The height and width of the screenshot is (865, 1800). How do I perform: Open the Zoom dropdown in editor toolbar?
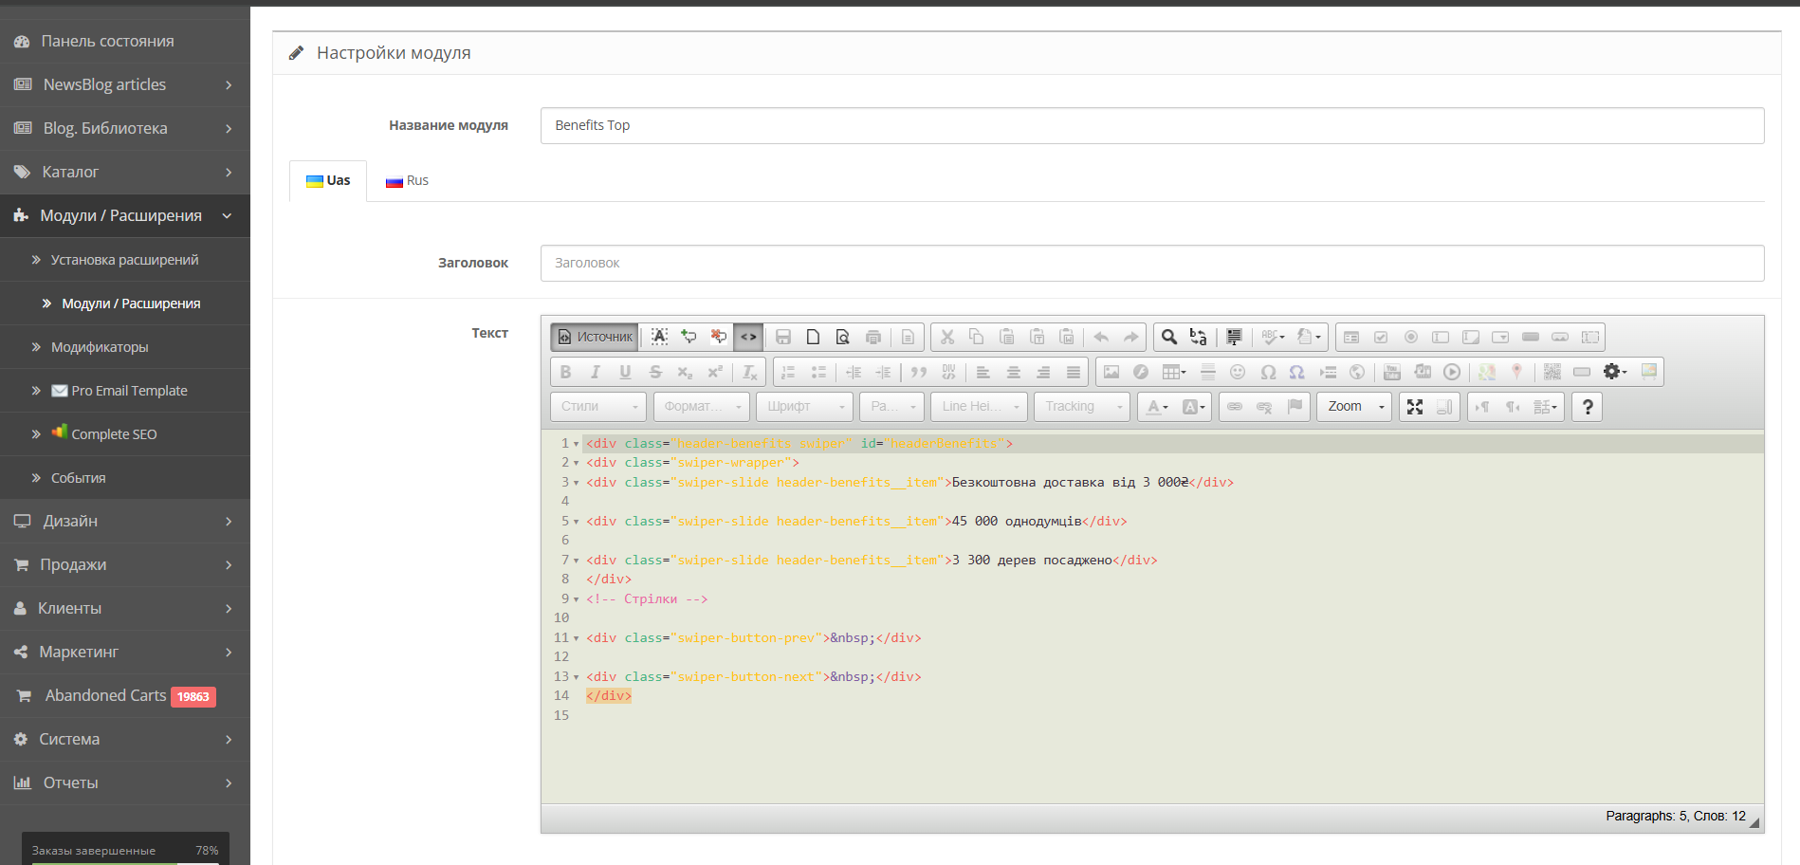tap(1354, 407)
